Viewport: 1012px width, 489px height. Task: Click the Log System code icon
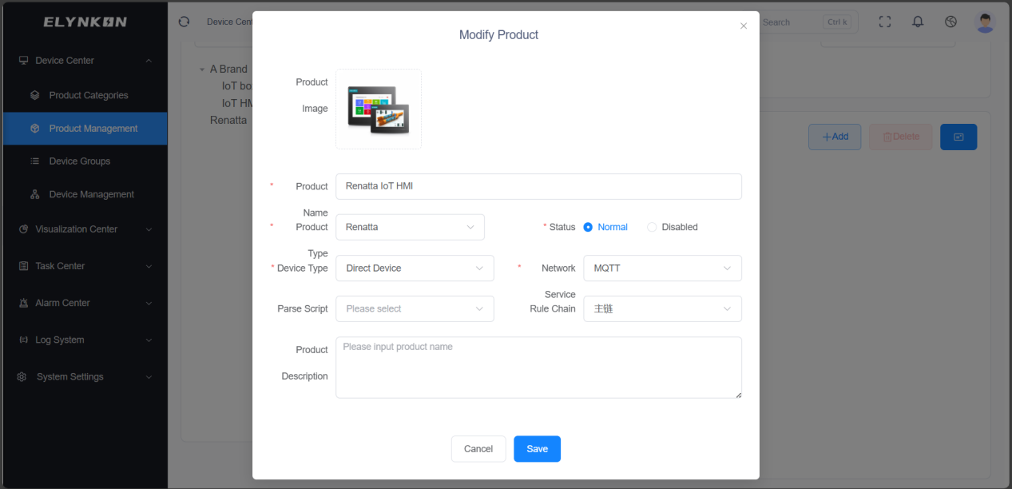(23, 340)
